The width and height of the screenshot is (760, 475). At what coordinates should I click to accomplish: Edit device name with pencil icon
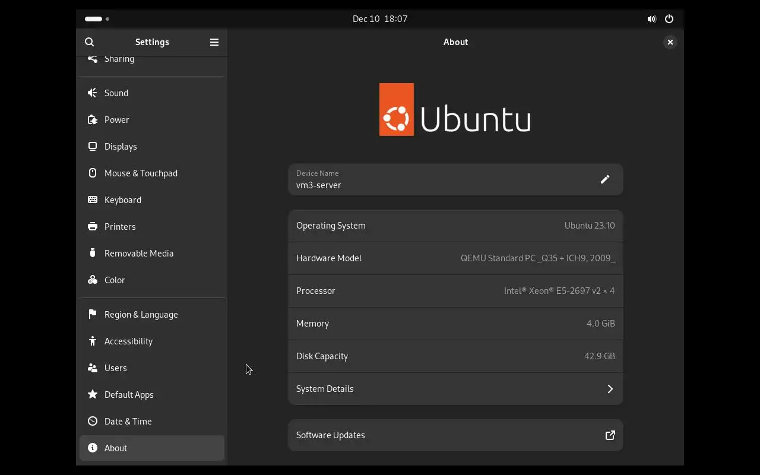pos(604,179)
